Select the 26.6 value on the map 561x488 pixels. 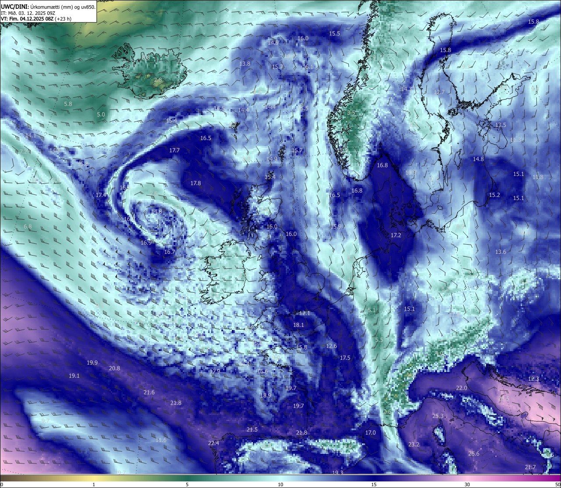point(474,454)
